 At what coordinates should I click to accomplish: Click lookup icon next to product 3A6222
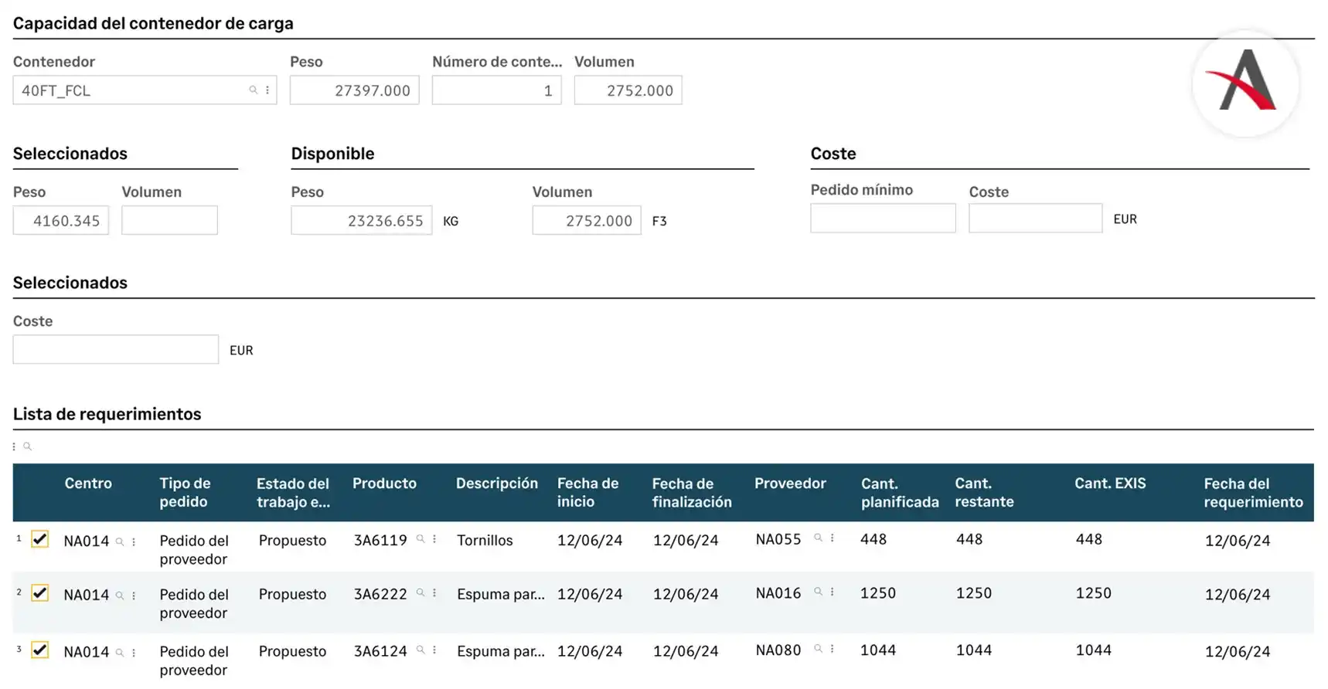pos(421,592)
